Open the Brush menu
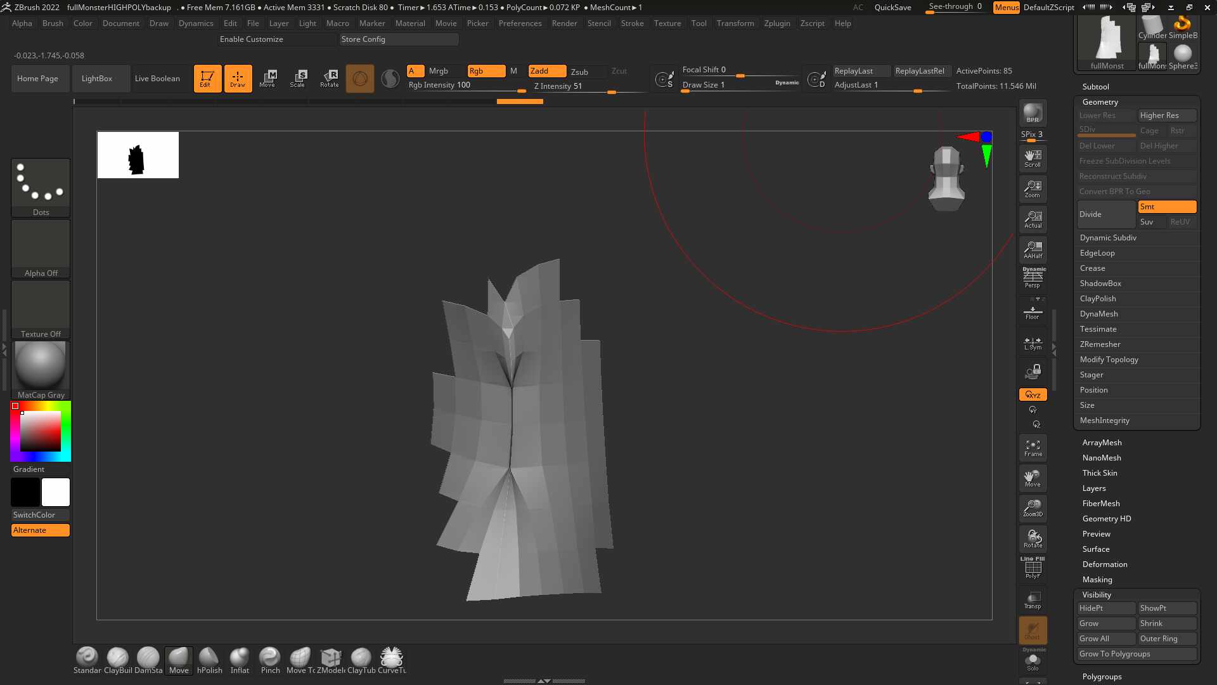The image size is (1217, 685). point(53,23)
